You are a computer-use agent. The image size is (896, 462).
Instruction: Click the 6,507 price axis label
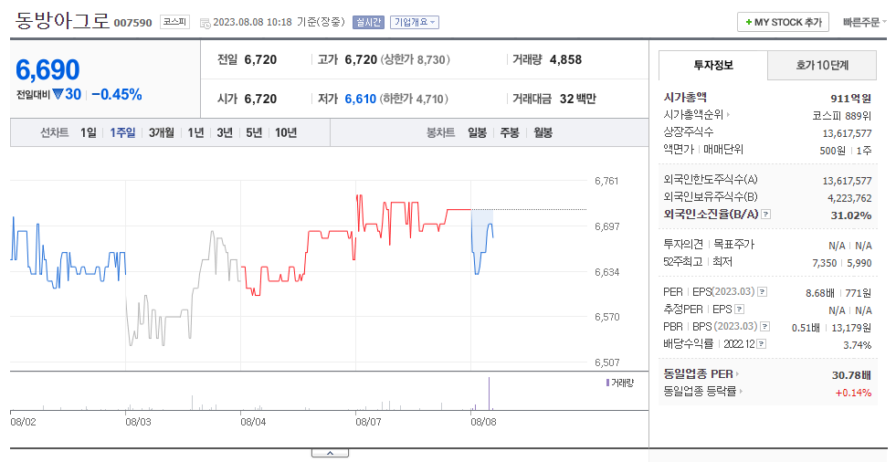pos(606,362)
